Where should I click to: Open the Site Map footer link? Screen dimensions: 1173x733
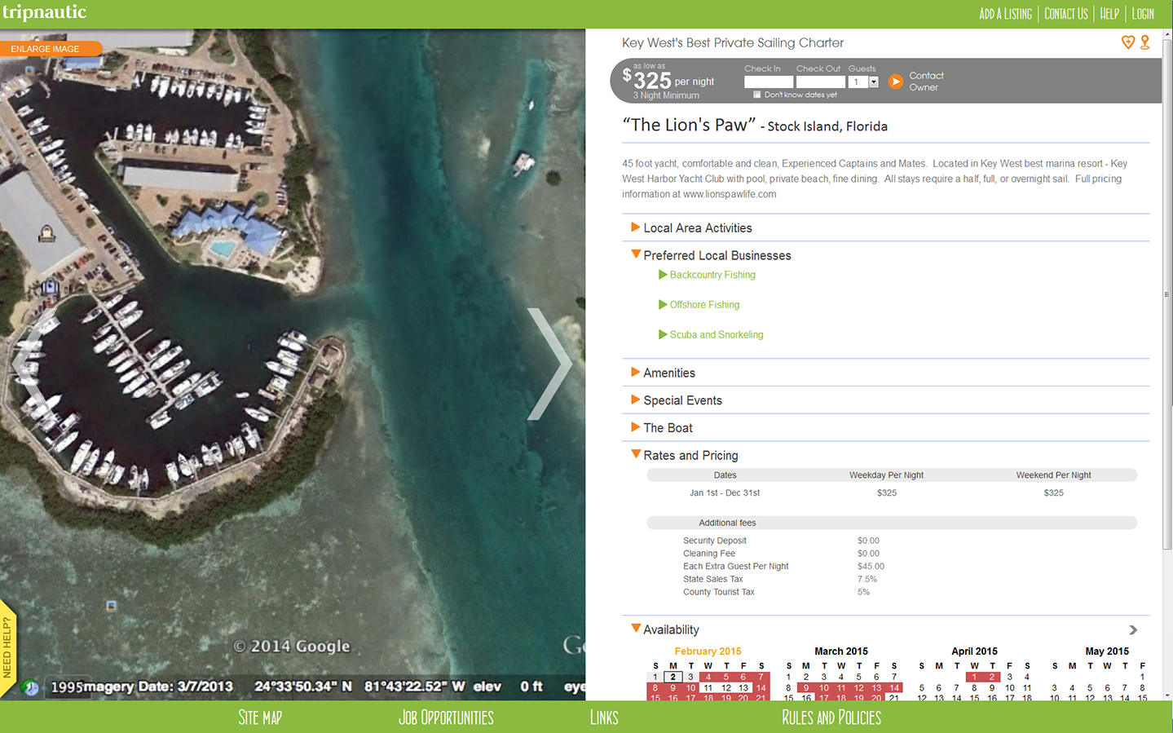tap(260, 718)
